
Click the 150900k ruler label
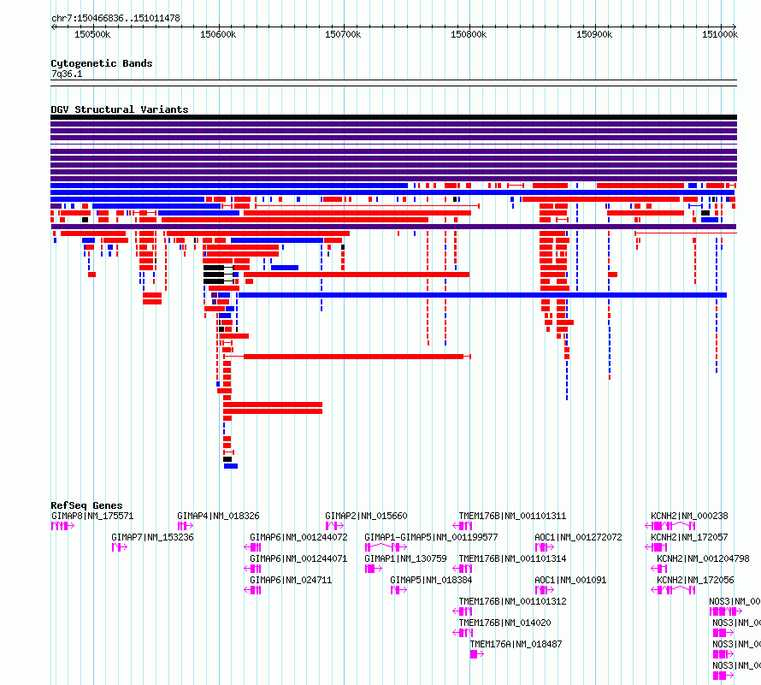tap(594, 34)
